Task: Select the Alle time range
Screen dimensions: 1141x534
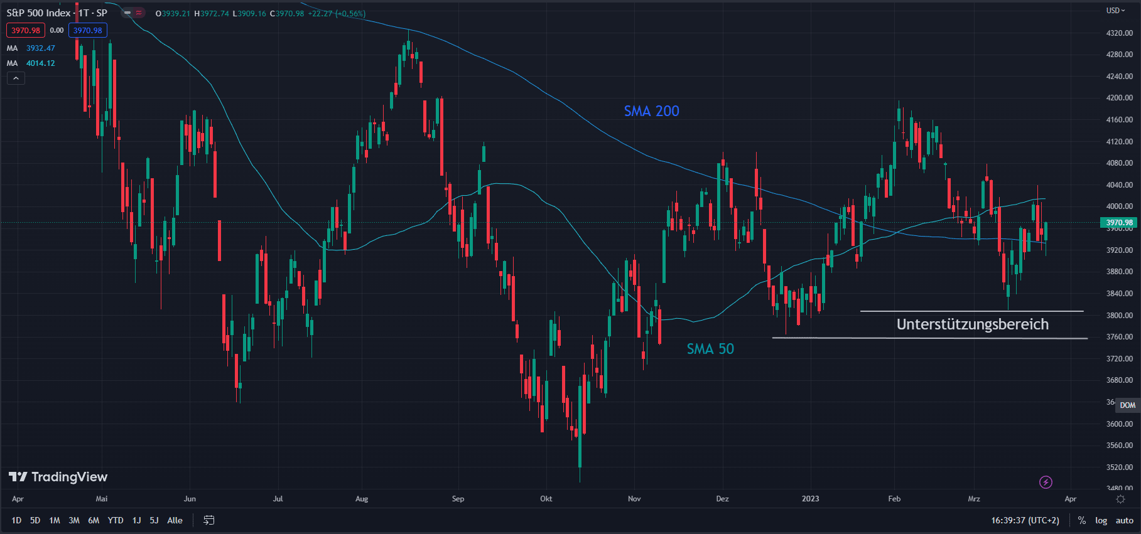Action: click(x=175, y=520)
